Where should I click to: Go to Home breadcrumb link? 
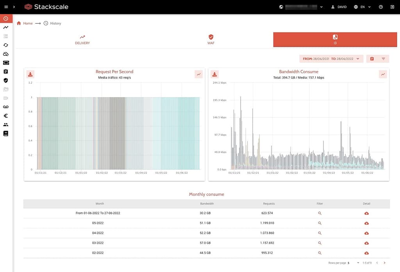[25, 23]
